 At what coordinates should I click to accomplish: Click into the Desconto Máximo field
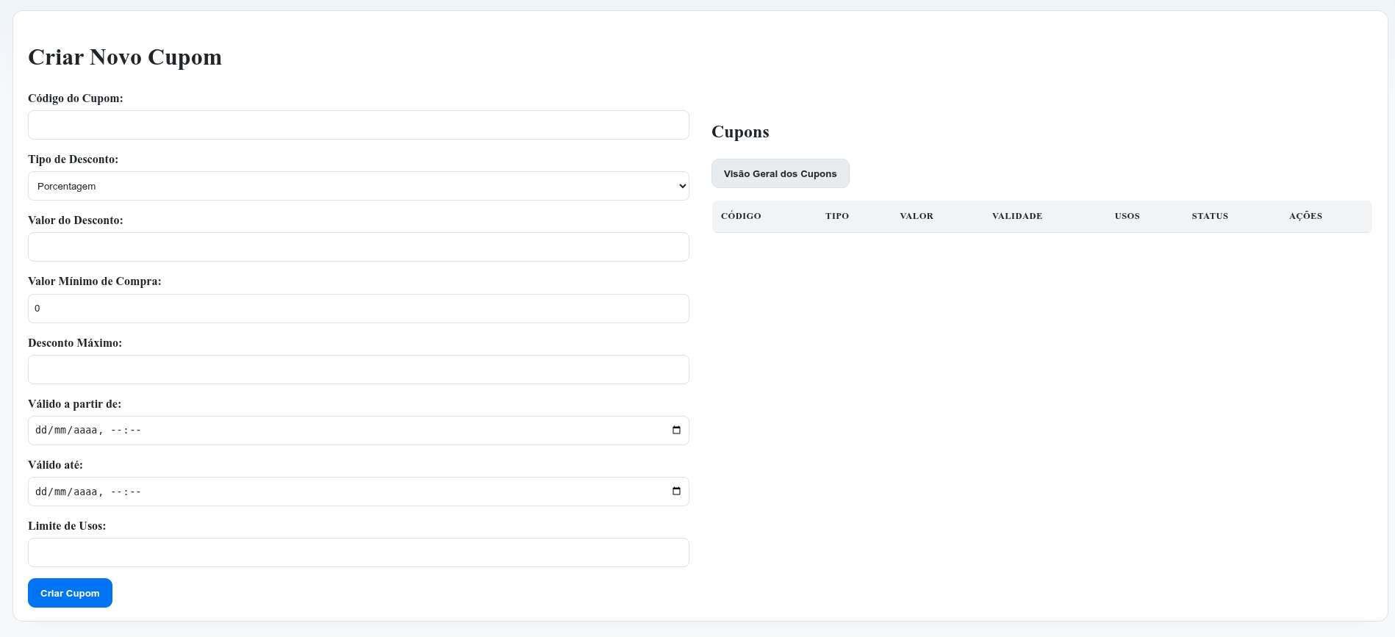(x=358, y=370)
